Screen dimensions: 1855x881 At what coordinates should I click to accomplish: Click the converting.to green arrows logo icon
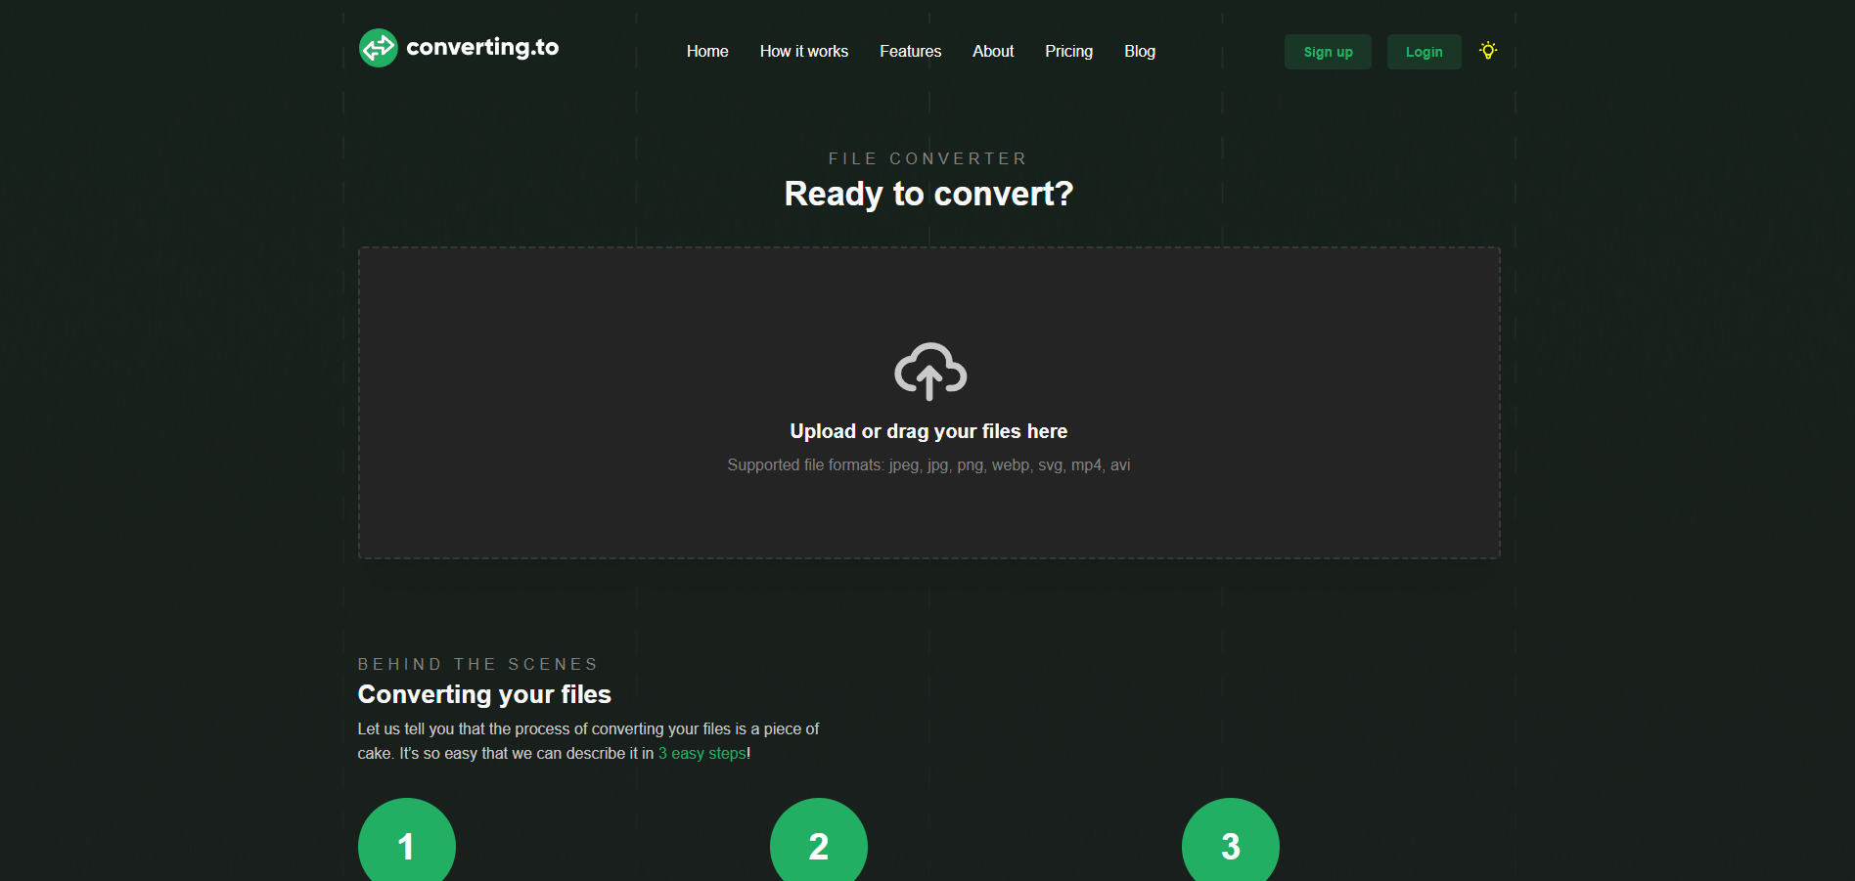[x=378, y=48]
